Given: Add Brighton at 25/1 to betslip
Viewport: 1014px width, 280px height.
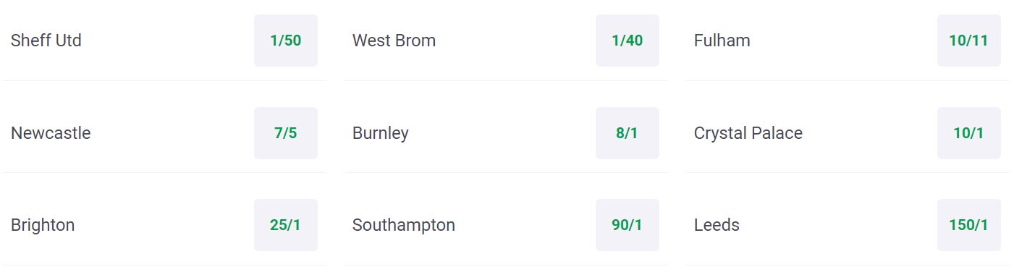Looking at the screenshot, I should pos(286,225).
